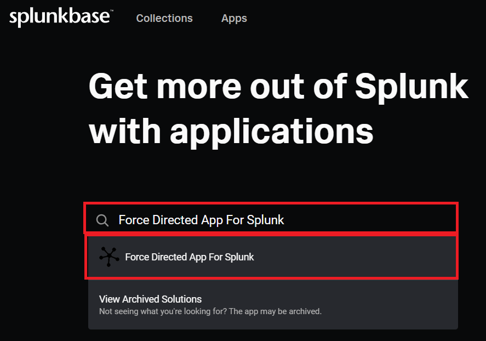Open the Apps menu
Viewport: 486px width, 341px height.
(x=234, y=18)
